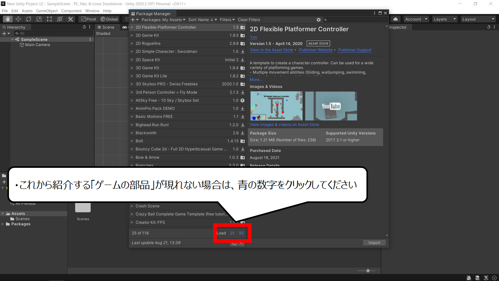The image size is (499, 281).
Task: Click download icon for 2D Simple Character : Swordman
Action: pos(242,52)
